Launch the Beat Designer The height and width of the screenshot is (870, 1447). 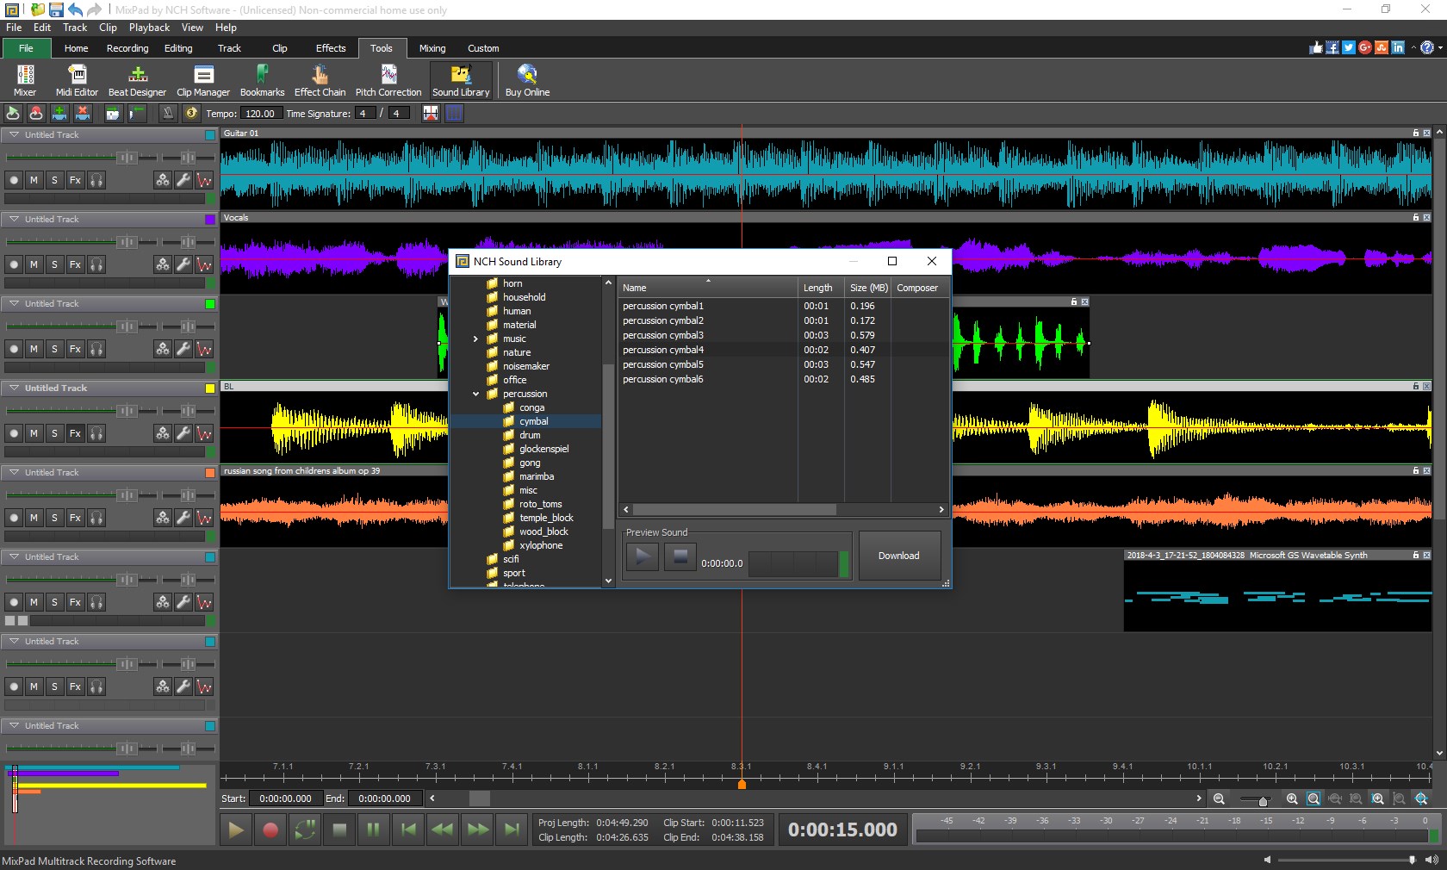point(136,80)
